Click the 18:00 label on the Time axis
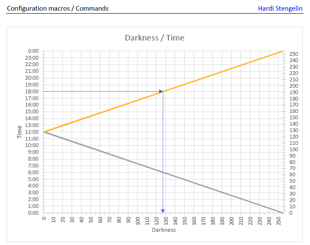Image resolution: width=310 pixels, height=245 pixels. pos(32,92)
